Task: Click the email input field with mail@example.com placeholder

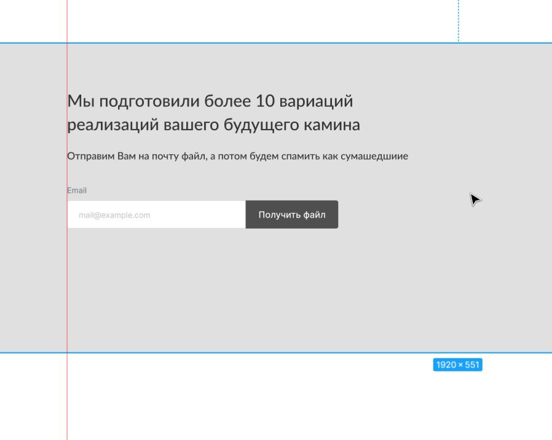Action: click(156, 214)
